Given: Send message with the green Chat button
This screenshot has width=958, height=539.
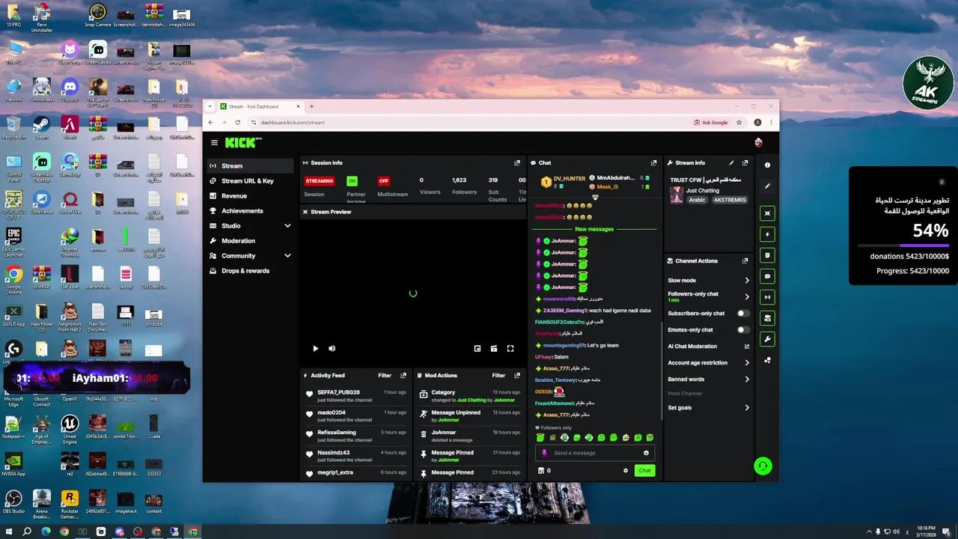Looking at the screenshot, I should click(x=644, y=470).
